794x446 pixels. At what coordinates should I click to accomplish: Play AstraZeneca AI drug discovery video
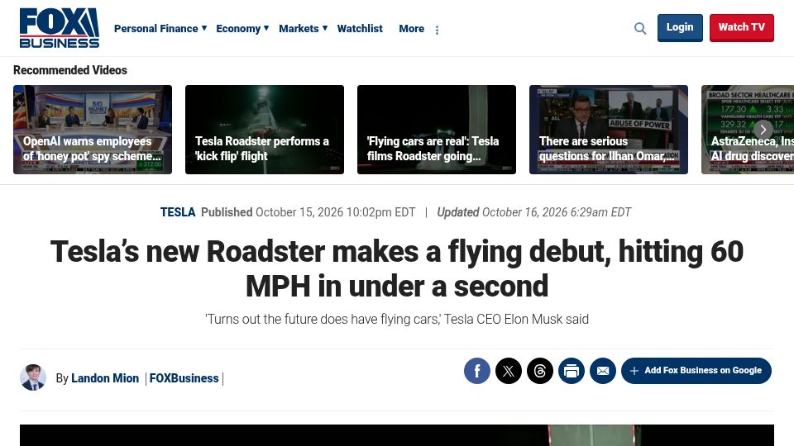pyautogui.click(x=748, y=130)
